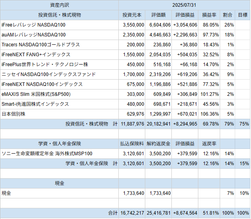Select the 損益率 column header
The height and width of the screenshot is (219, 251).
(x=209, y=15)
